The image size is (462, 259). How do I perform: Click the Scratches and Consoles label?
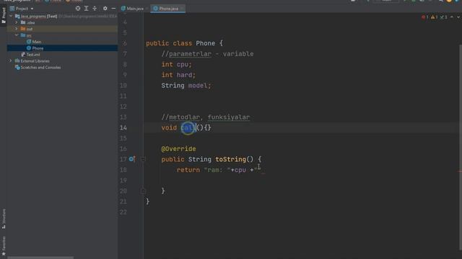click(40, 67)
